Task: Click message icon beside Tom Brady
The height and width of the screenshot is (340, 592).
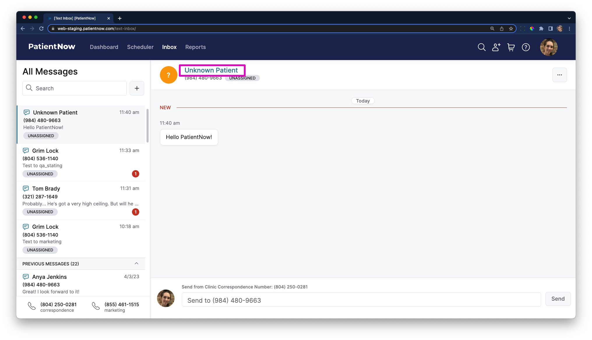Action: [26, 189]
